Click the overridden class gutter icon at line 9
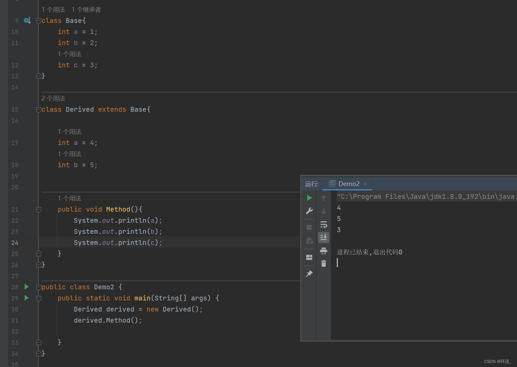Viewport: 517px width, 367px height. tap(27, 21)
